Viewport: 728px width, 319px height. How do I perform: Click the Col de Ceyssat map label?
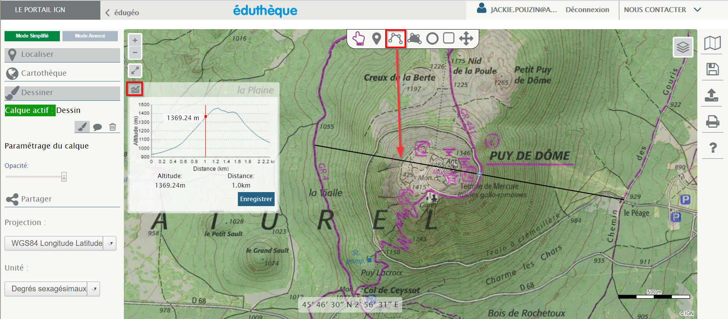pyautogui.click(x=392, y=291)
